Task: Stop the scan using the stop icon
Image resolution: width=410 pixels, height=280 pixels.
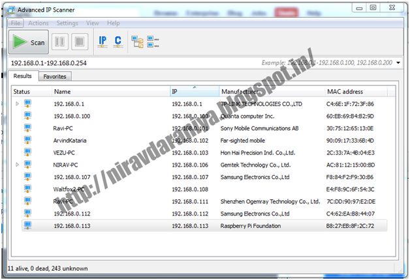Action: tap(80, 42)
